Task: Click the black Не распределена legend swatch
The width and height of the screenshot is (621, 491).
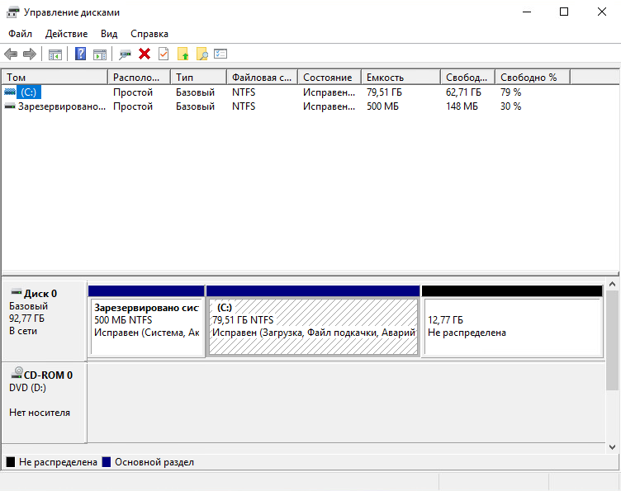Action: coord(11,462)
